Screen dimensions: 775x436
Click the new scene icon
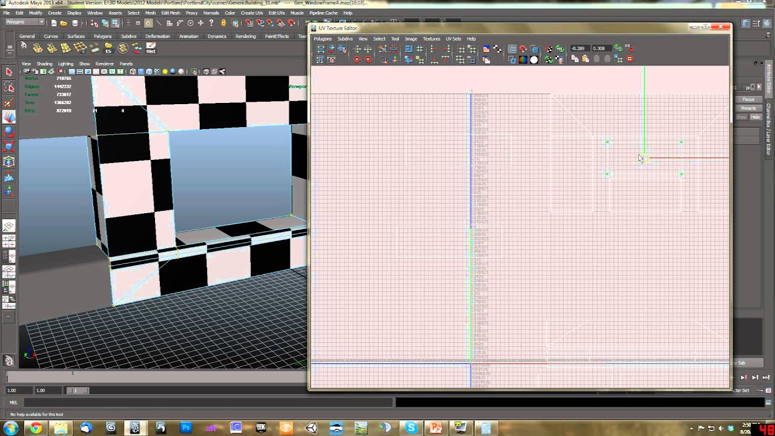[x=54, y=23]
